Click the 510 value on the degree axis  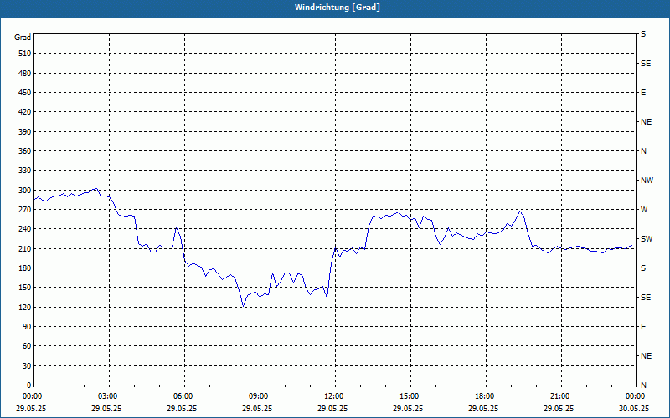(x=24, y=54)
